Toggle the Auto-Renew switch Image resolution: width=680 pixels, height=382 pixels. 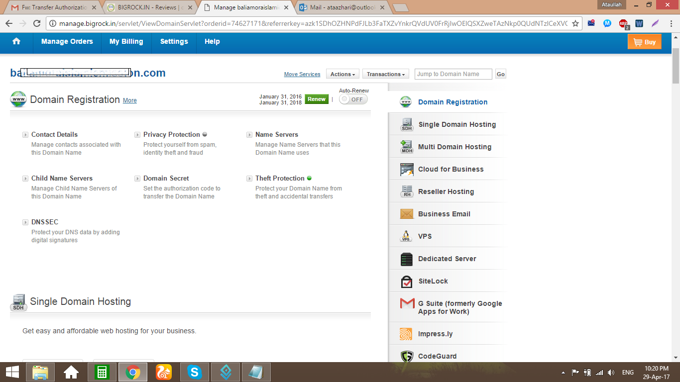tap(353, 99)
